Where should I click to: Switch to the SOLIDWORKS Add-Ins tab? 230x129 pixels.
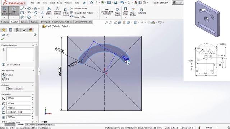click(x=62, y=21)
